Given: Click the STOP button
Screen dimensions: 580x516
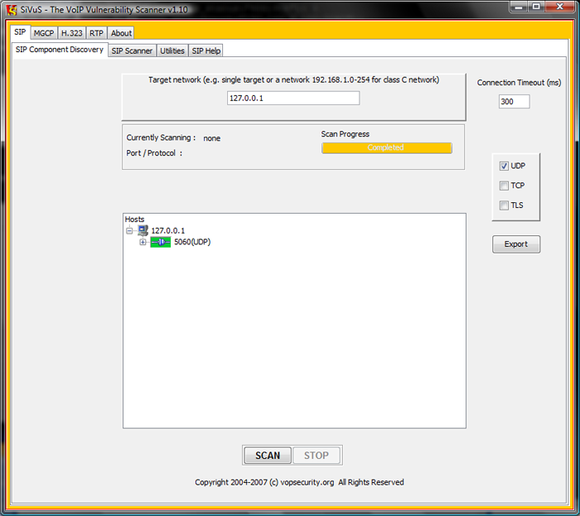Looking at the screenshot, I should (x=317, y=456).
